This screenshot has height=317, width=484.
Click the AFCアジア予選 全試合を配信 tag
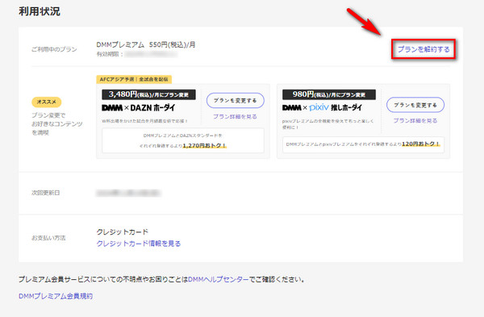[134, 79]
